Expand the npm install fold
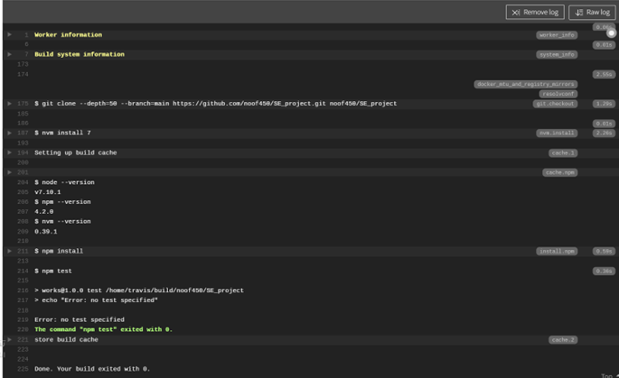619x378 pixels. 9,251
